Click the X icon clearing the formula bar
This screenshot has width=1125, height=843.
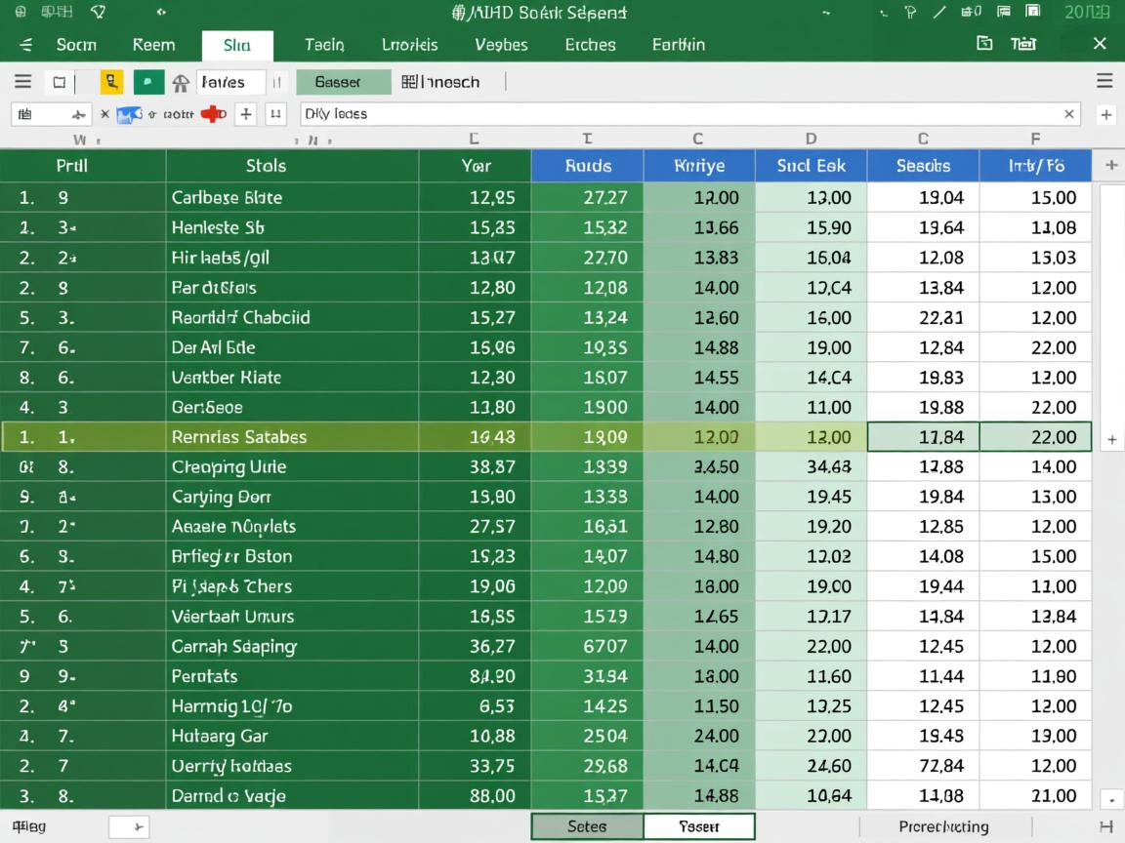click(1069, 114)
